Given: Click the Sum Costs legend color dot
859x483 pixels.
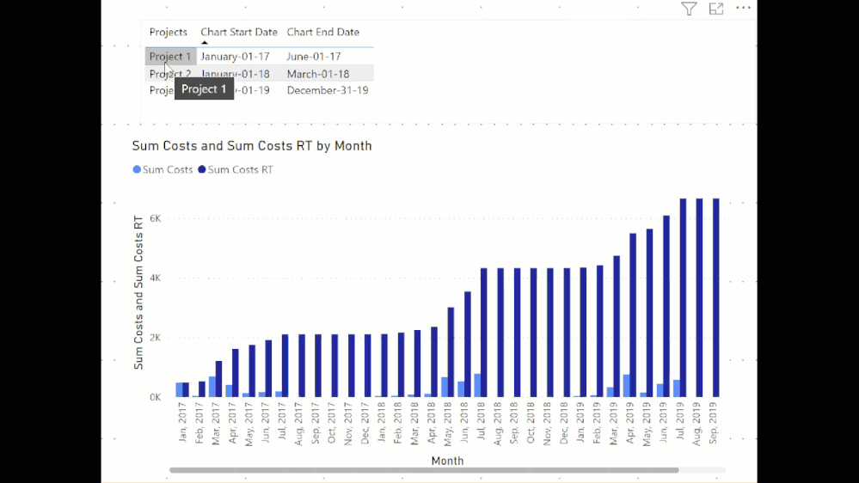Looking at the screenshot, I should [x=137, y=170].
